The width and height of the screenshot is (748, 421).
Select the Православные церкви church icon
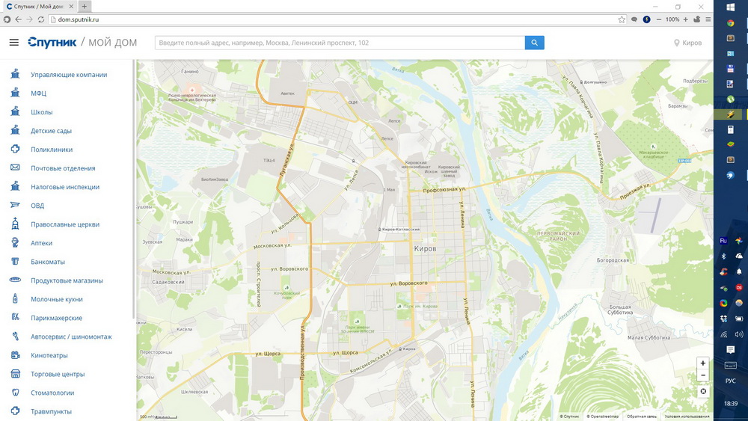(x=15, y=224)
